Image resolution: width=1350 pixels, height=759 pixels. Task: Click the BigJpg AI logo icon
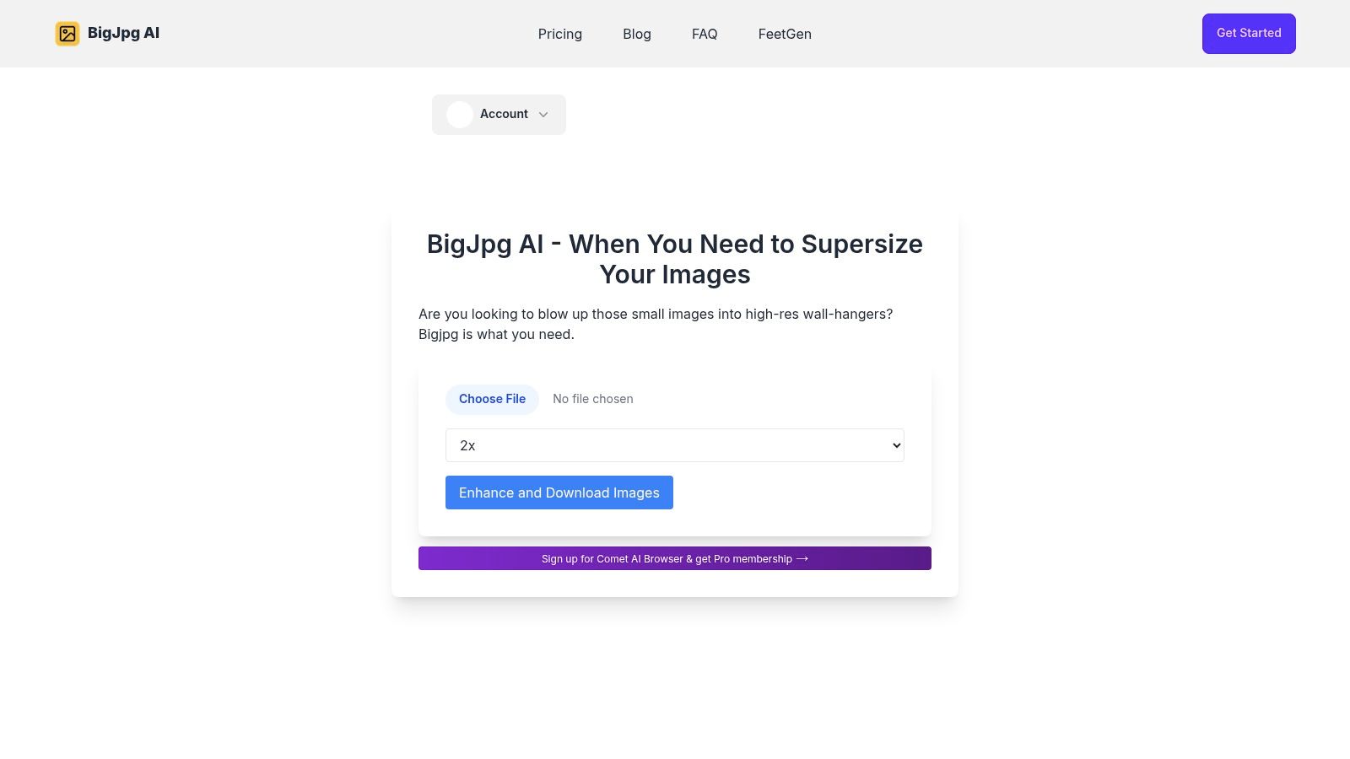click(67, 34)
